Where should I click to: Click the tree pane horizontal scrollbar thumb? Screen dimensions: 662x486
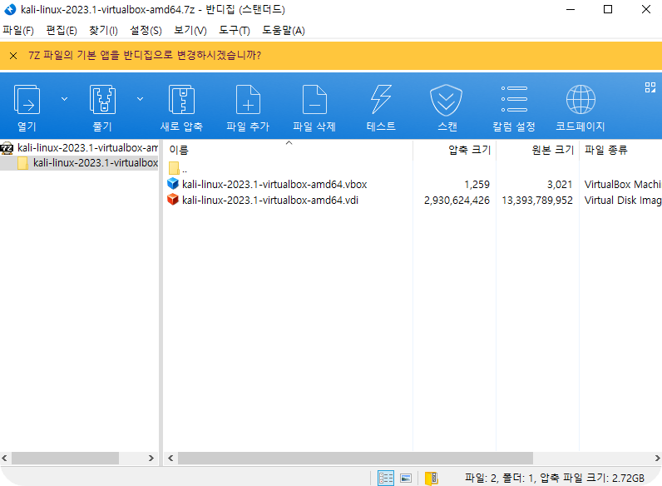pyautogui.click(x=65, y=458)
